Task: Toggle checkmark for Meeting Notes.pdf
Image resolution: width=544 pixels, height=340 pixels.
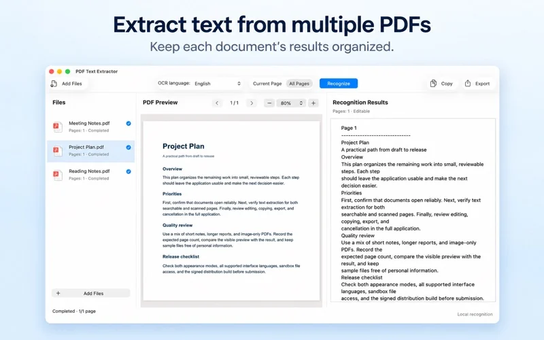Action: click(x=129, y=124)
